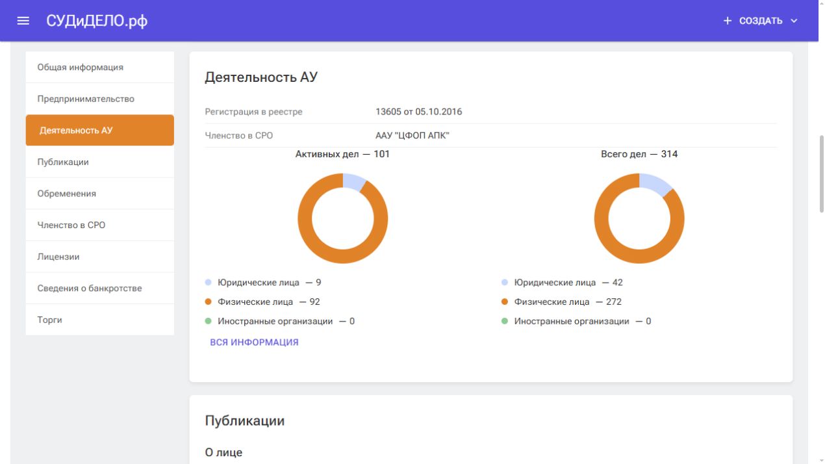
Task: Select the Деятельность АУ sidebar item
Action: 100,130
